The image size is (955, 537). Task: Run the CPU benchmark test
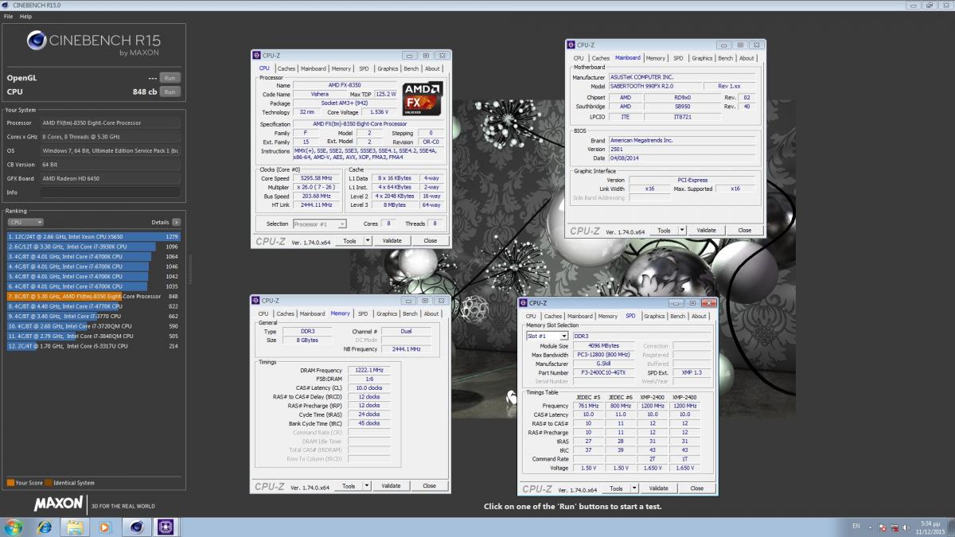pyautogui.click(x=169, y=91)
